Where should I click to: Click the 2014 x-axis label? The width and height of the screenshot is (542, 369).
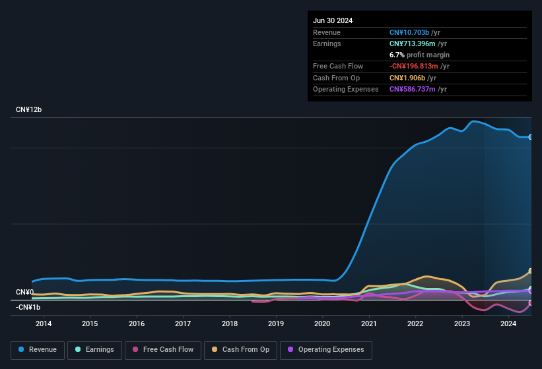pyautogui.click(x=44, y=324)
